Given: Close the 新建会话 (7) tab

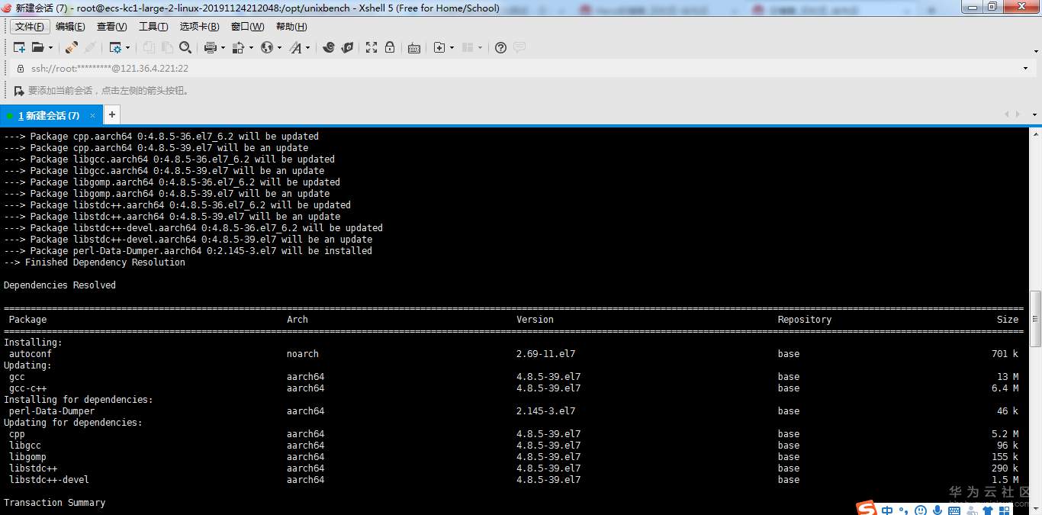Looking at the screenshot, I should tap(92, 116).
